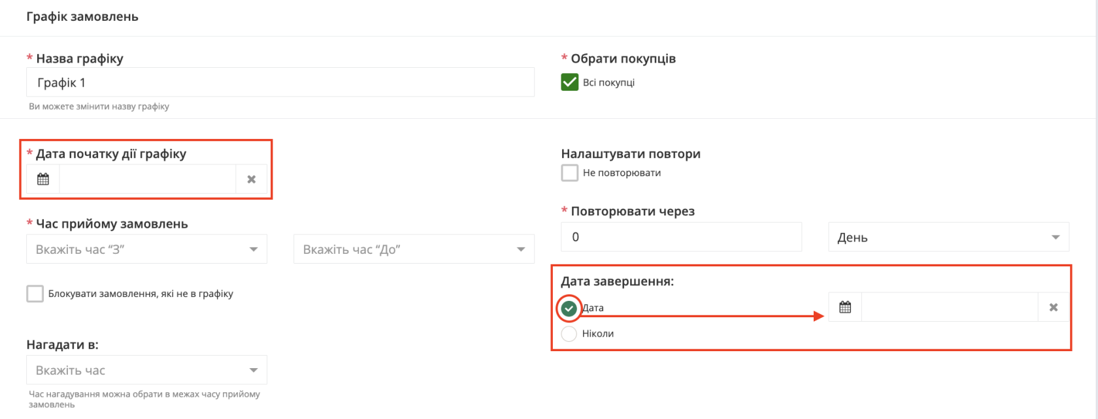Screen dimensions: 1098x419
Task: Open calendar icon for end date
Action: coord(845,307)
